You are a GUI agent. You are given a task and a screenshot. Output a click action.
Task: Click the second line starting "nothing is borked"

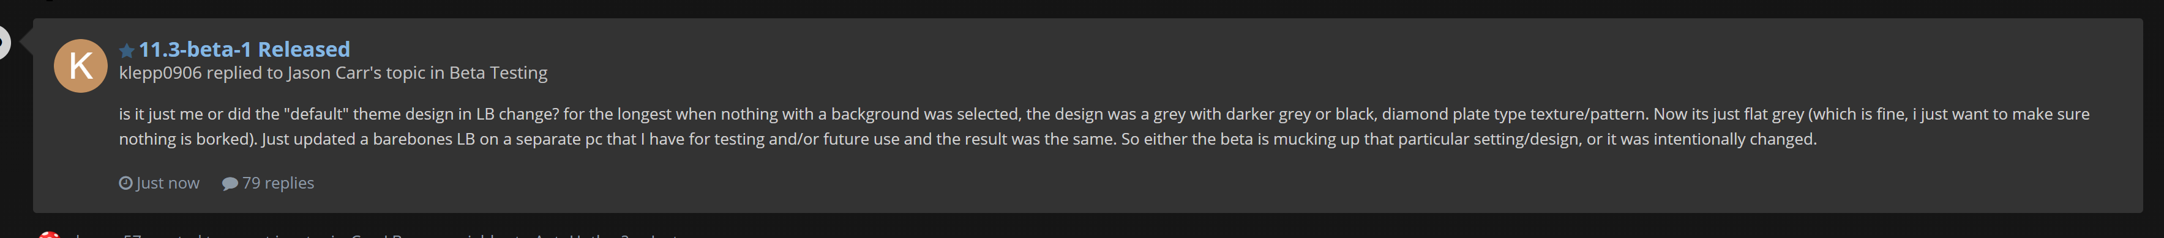[x=968, y=139]
